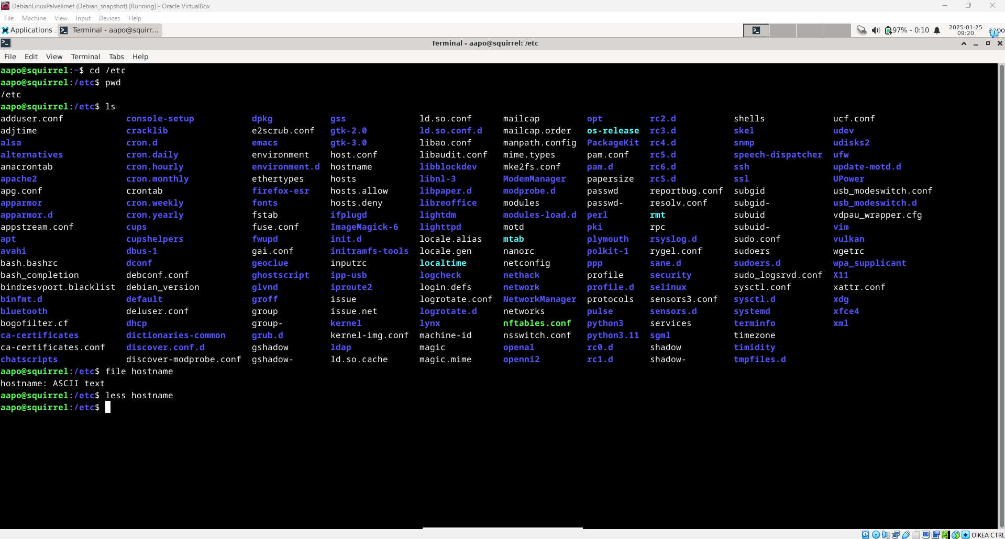Viewport: 1005px width, 539px height.
Task: Click the volume speaker icon in the panel
Action: [876, 30]
